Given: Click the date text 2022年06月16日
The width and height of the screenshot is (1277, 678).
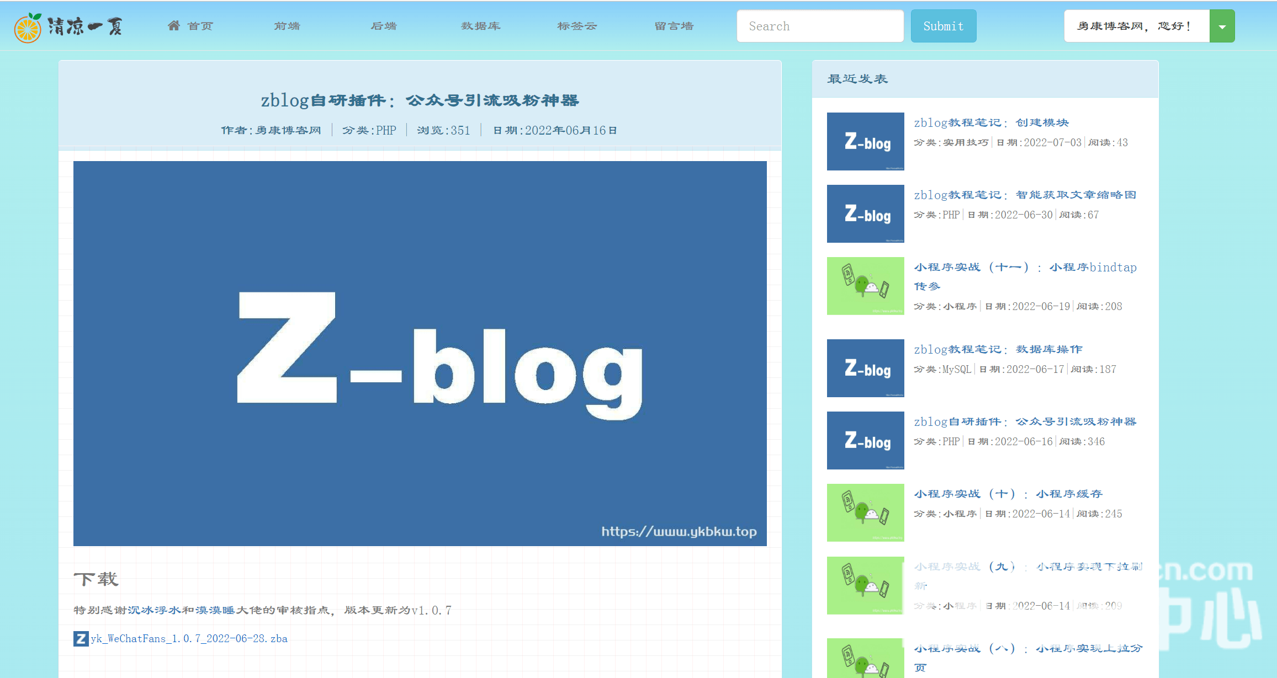Looking at the screenshot, I should click(571, 130).
